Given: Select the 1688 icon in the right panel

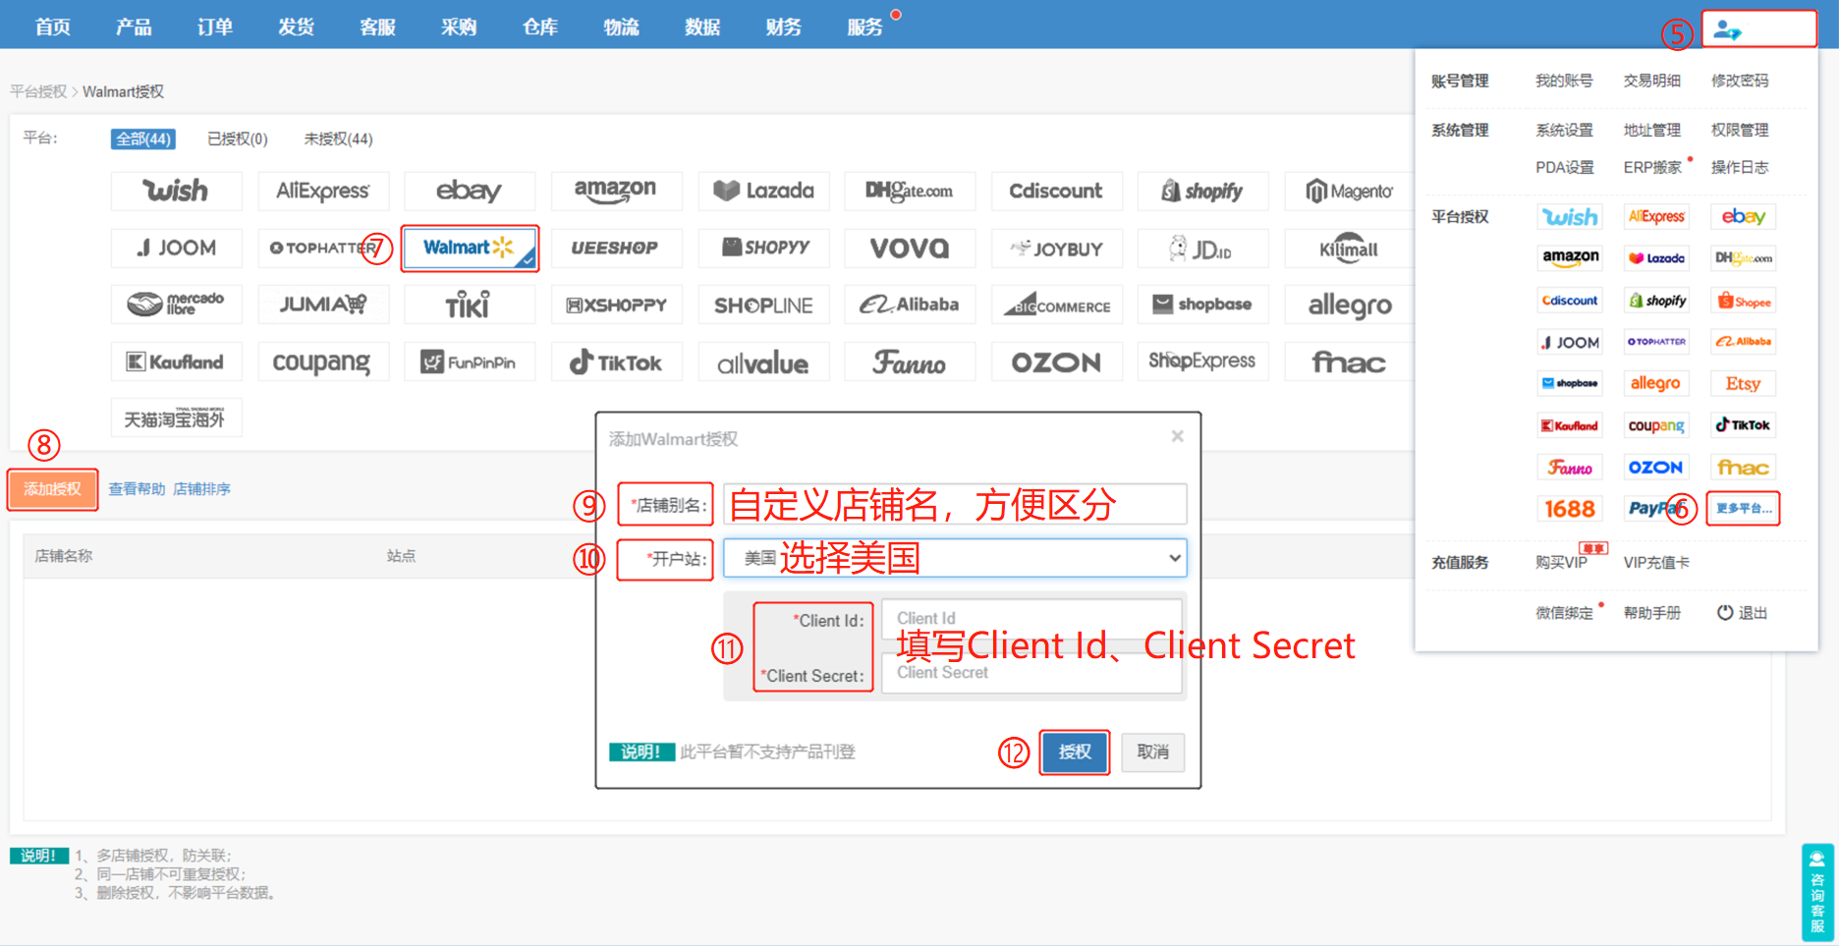Looking at the screenshot, I should point(1570,508).
